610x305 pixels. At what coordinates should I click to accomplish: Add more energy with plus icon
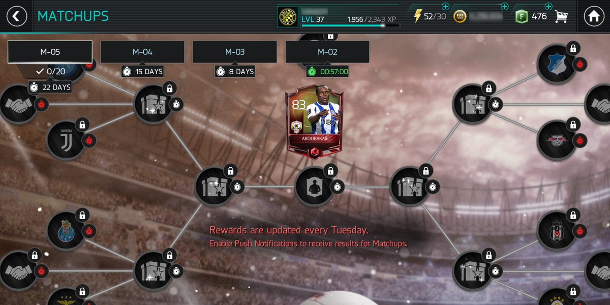pos(445,7)
